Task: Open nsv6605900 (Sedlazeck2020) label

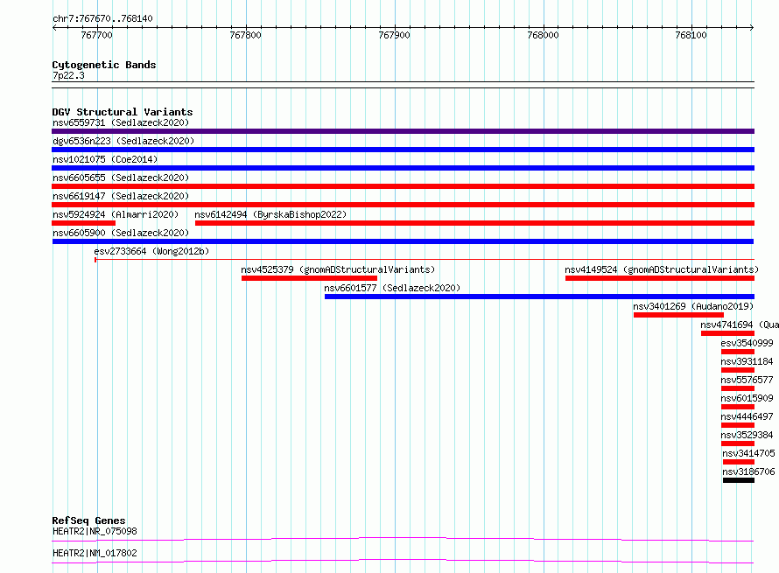Action: 121,233
